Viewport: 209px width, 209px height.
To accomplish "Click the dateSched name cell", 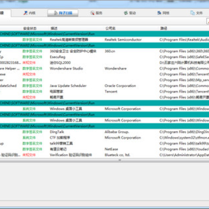I will 8,86.
